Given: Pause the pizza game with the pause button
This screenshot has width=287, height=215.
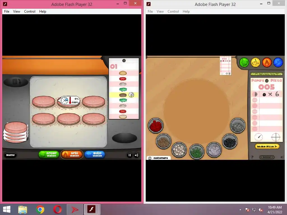Looking at the screenshot, I should click(x=267, y=157).
